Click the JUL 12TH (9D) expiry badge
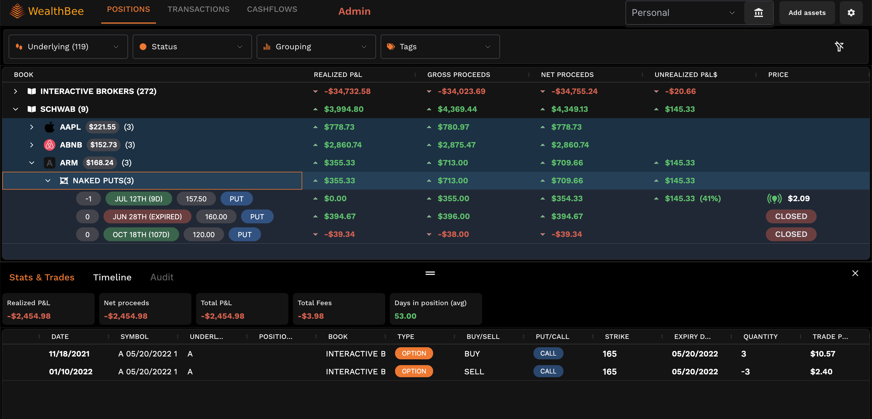Viewport: 872px width, 419px height. [x=138, y=199]
